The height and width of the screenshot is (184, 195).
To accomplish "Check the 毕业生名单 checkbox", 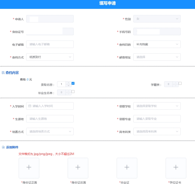I will pyautogui.click(x=73, y=92).
